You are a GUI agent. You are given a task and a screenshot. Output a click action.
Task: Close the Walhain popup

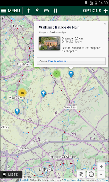tap(105, 24)
